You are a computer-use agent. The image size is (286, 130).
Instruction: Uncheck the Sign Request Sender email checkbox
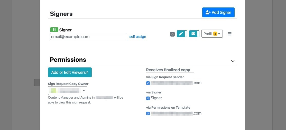148,83
